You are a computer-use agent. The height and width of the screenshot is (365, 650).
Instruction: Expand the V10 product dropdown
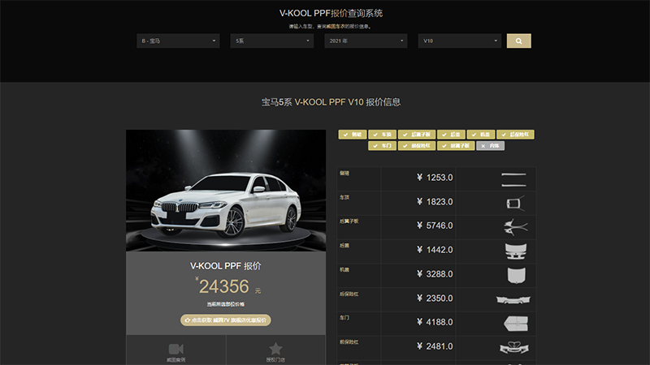pyautogui.click(x=460, y=41)
